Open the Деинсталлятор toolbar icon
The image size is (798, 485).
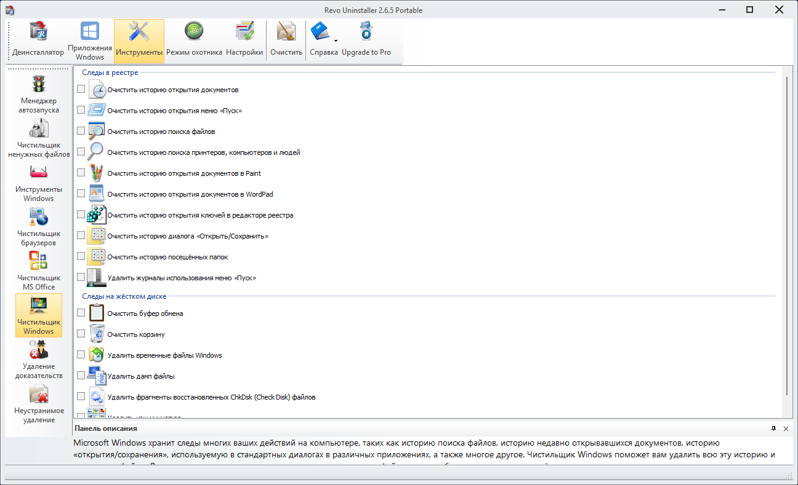(x=38, y=41)
